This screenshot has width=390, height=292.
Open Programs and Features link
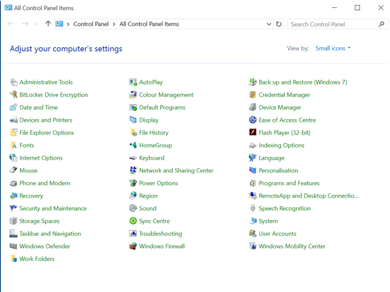[x=289, y=183]
